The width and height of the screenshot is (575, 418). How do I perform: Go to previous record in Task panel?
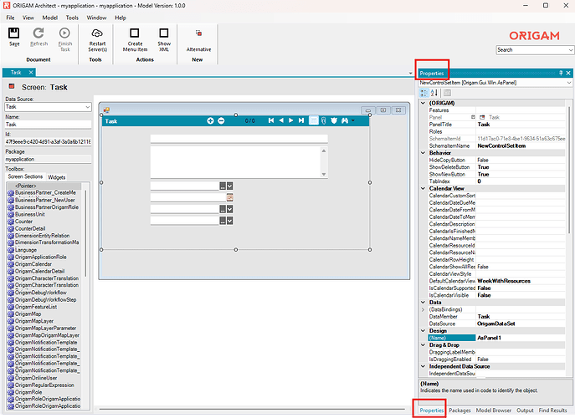(x=281, y=120)
